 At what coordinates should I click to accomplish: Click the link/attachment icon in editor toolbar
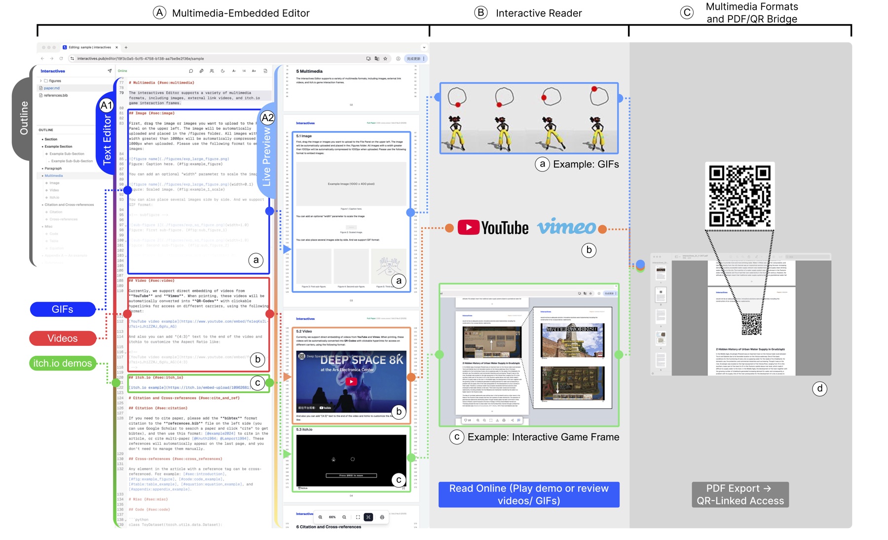coord(201,71)
